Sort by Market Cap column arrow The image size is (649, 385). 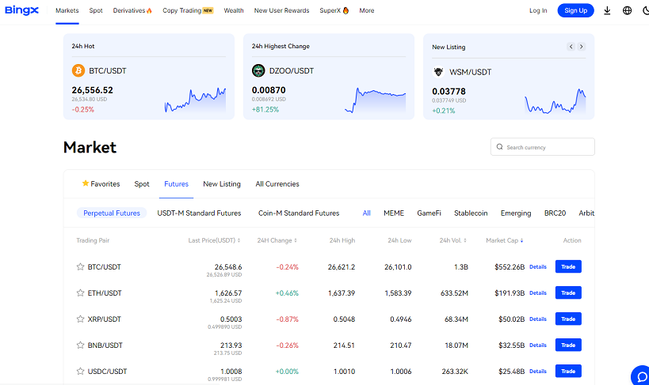point(521,240)
